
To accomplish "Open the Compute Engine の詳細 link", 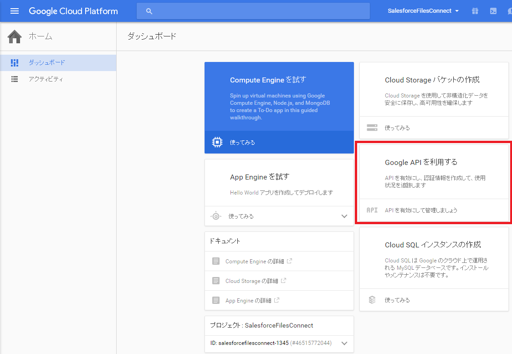I will click(x=255, y=261).
